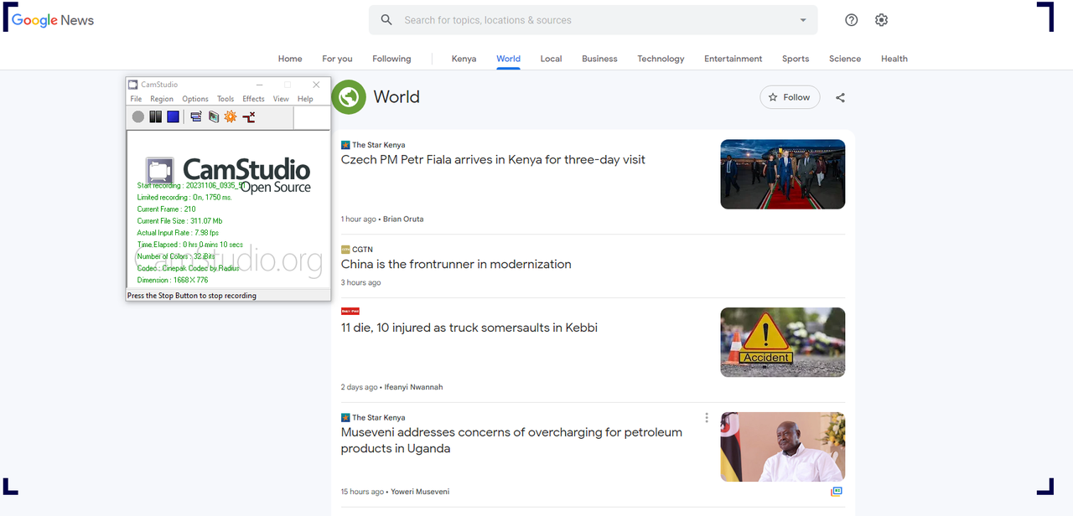This screenshot has width=1073, height=516.
Task: Open the Local news tab
Action: 551,59
